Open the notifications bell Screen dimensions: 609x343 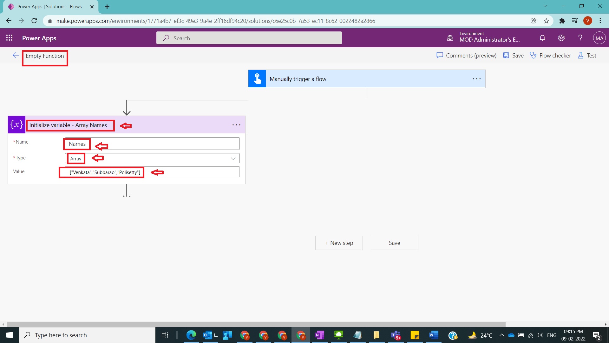[542, 37]
